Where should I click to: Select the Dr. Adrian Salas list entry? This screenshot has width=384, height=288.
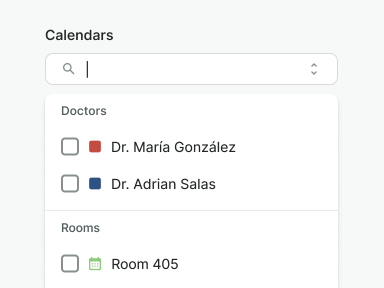tap(191, 183)
